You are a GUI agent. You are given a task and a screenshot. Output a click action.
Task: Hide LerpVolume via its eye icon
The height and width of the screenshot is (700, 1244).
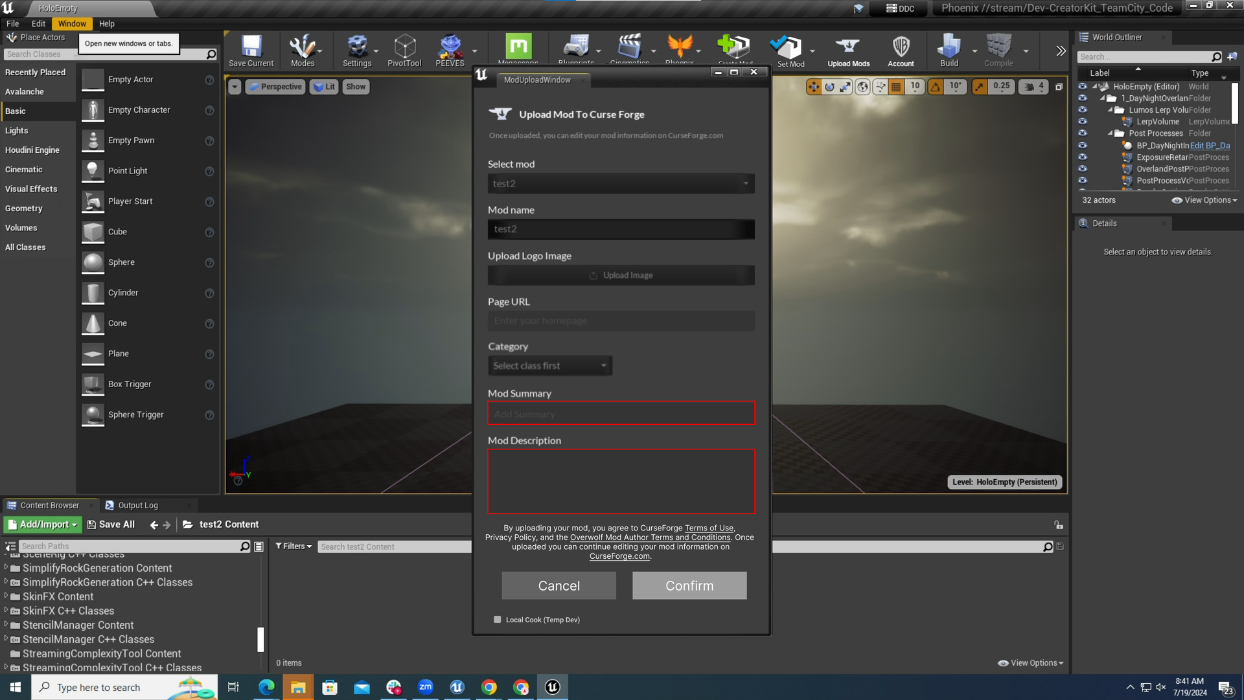(1082, 122)
